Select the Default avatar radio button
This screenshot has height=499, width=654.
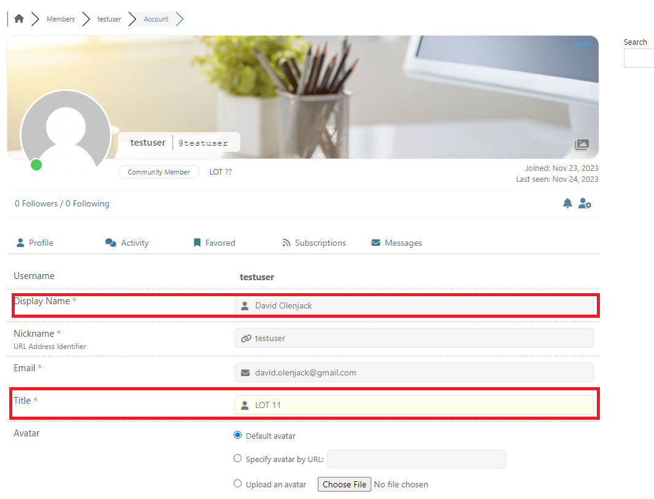[x=238, y=435]
